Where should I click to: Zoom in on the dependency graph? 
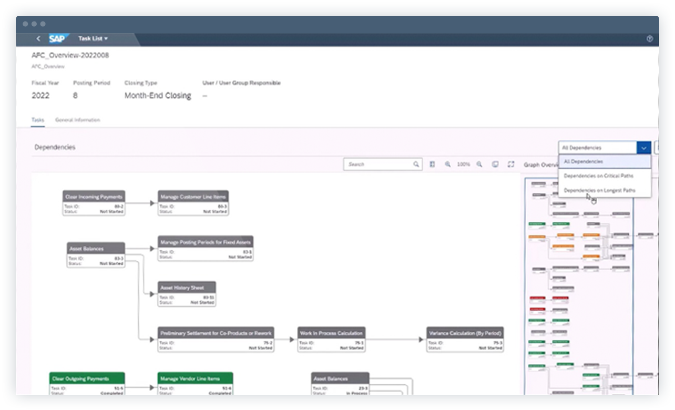(448, 165)
